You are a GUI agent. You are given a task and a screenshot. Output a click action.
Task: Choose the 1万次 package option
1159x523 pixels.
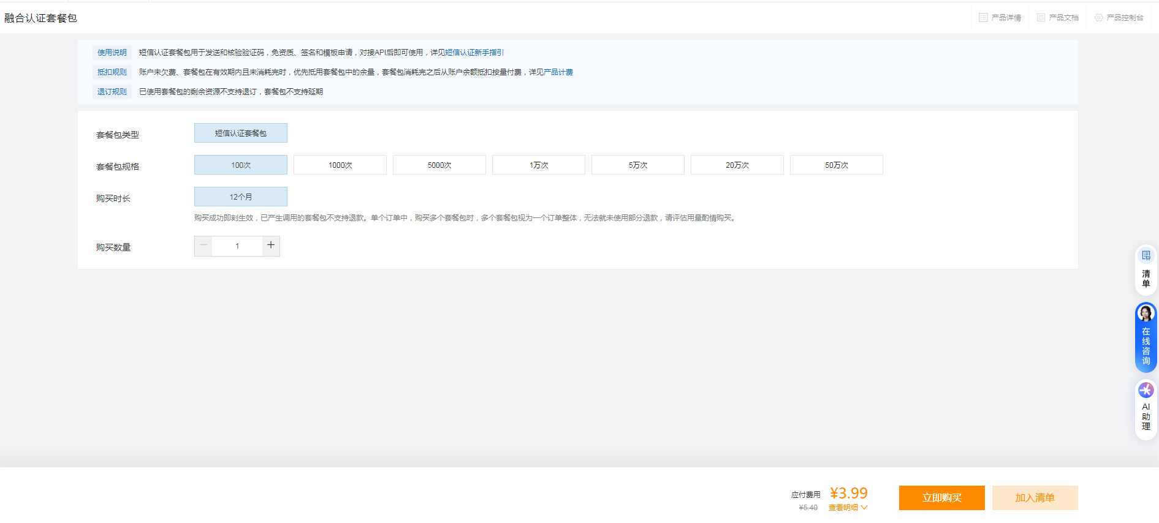pyautogui.click(x=539, y=165)
